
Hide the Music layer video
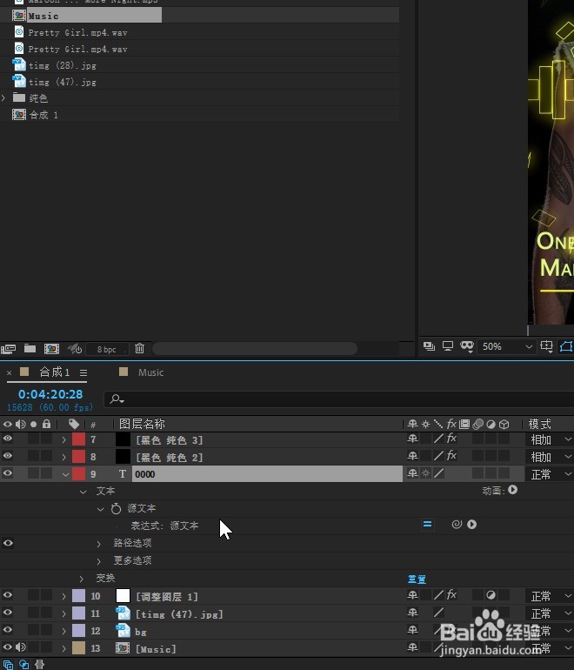point(8,647)
